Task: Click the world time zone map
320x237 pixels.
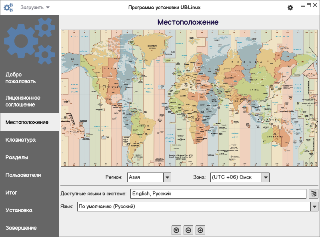Action: [x=189, y=98]
